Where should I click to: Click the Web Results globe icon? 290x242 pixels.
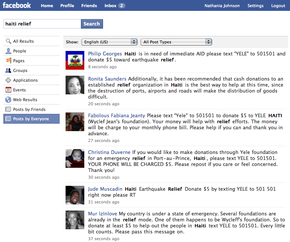coord(8,100)
